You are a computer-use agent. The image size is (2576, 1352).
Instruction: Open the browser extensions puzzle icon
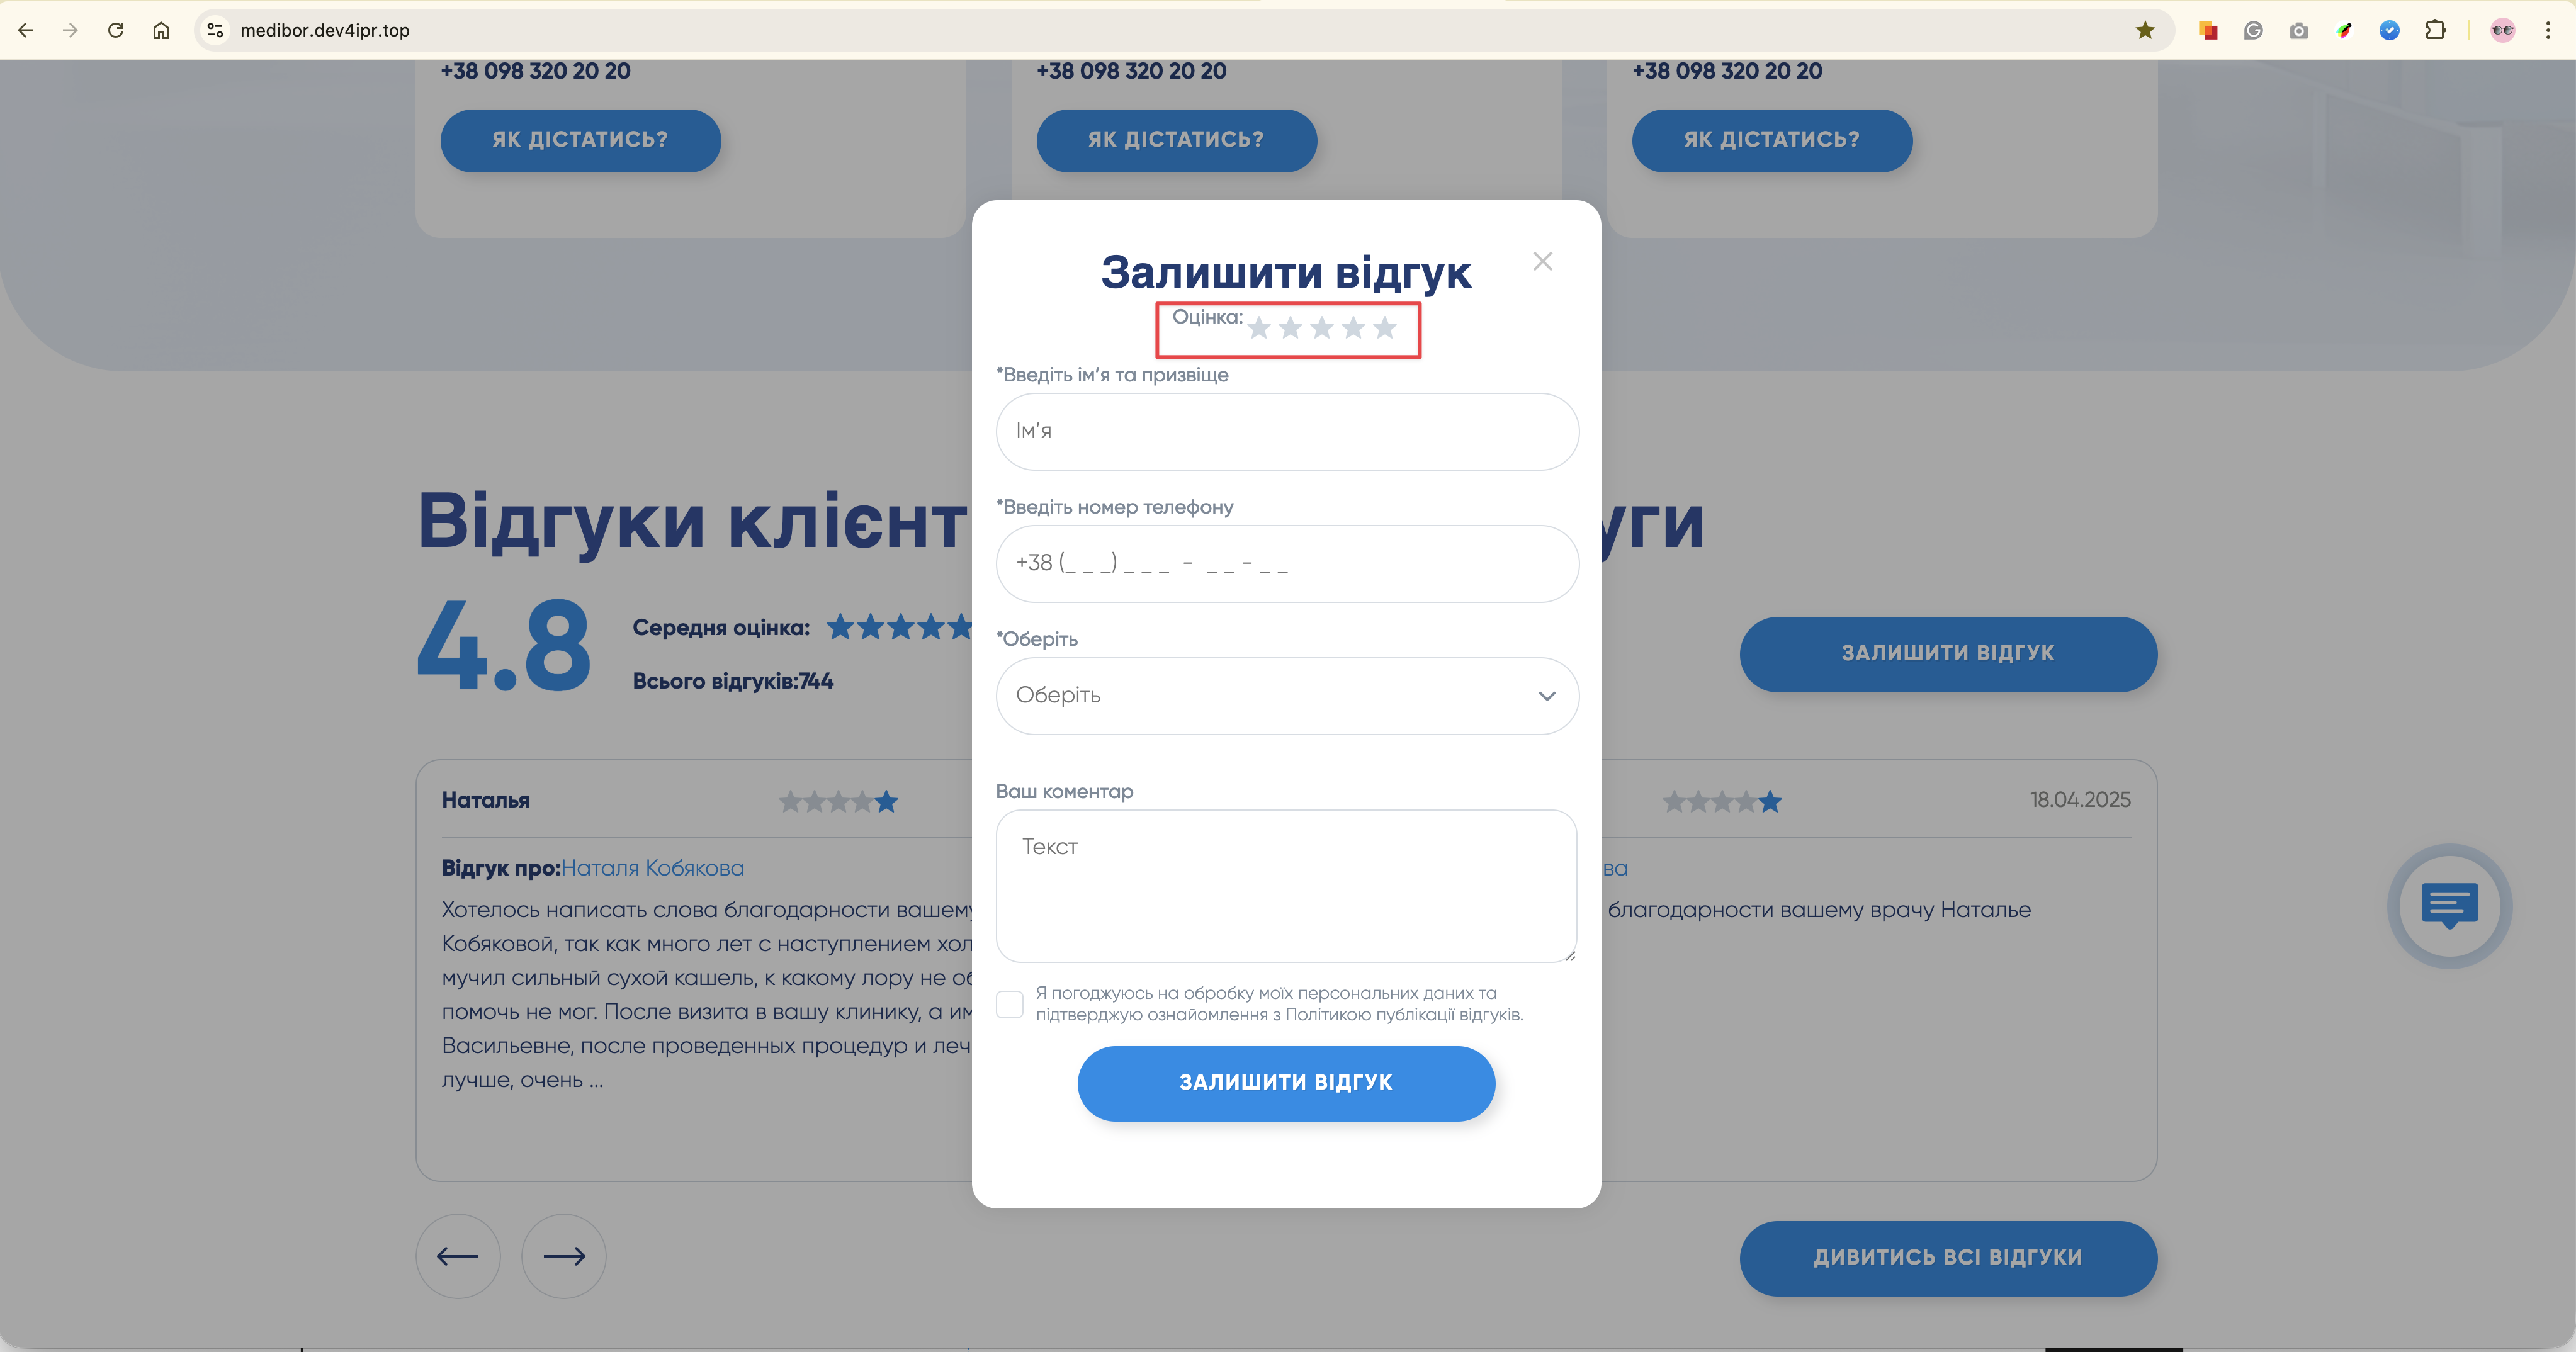2435,30
